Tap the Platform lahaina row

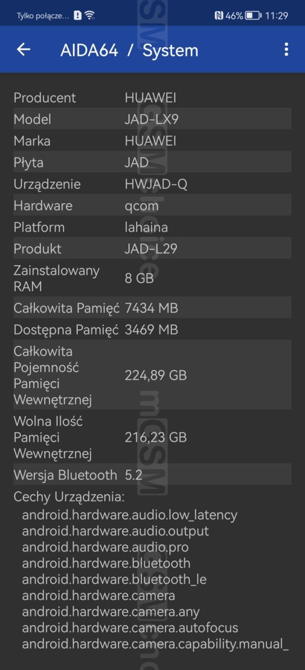[x=152, y=227]
